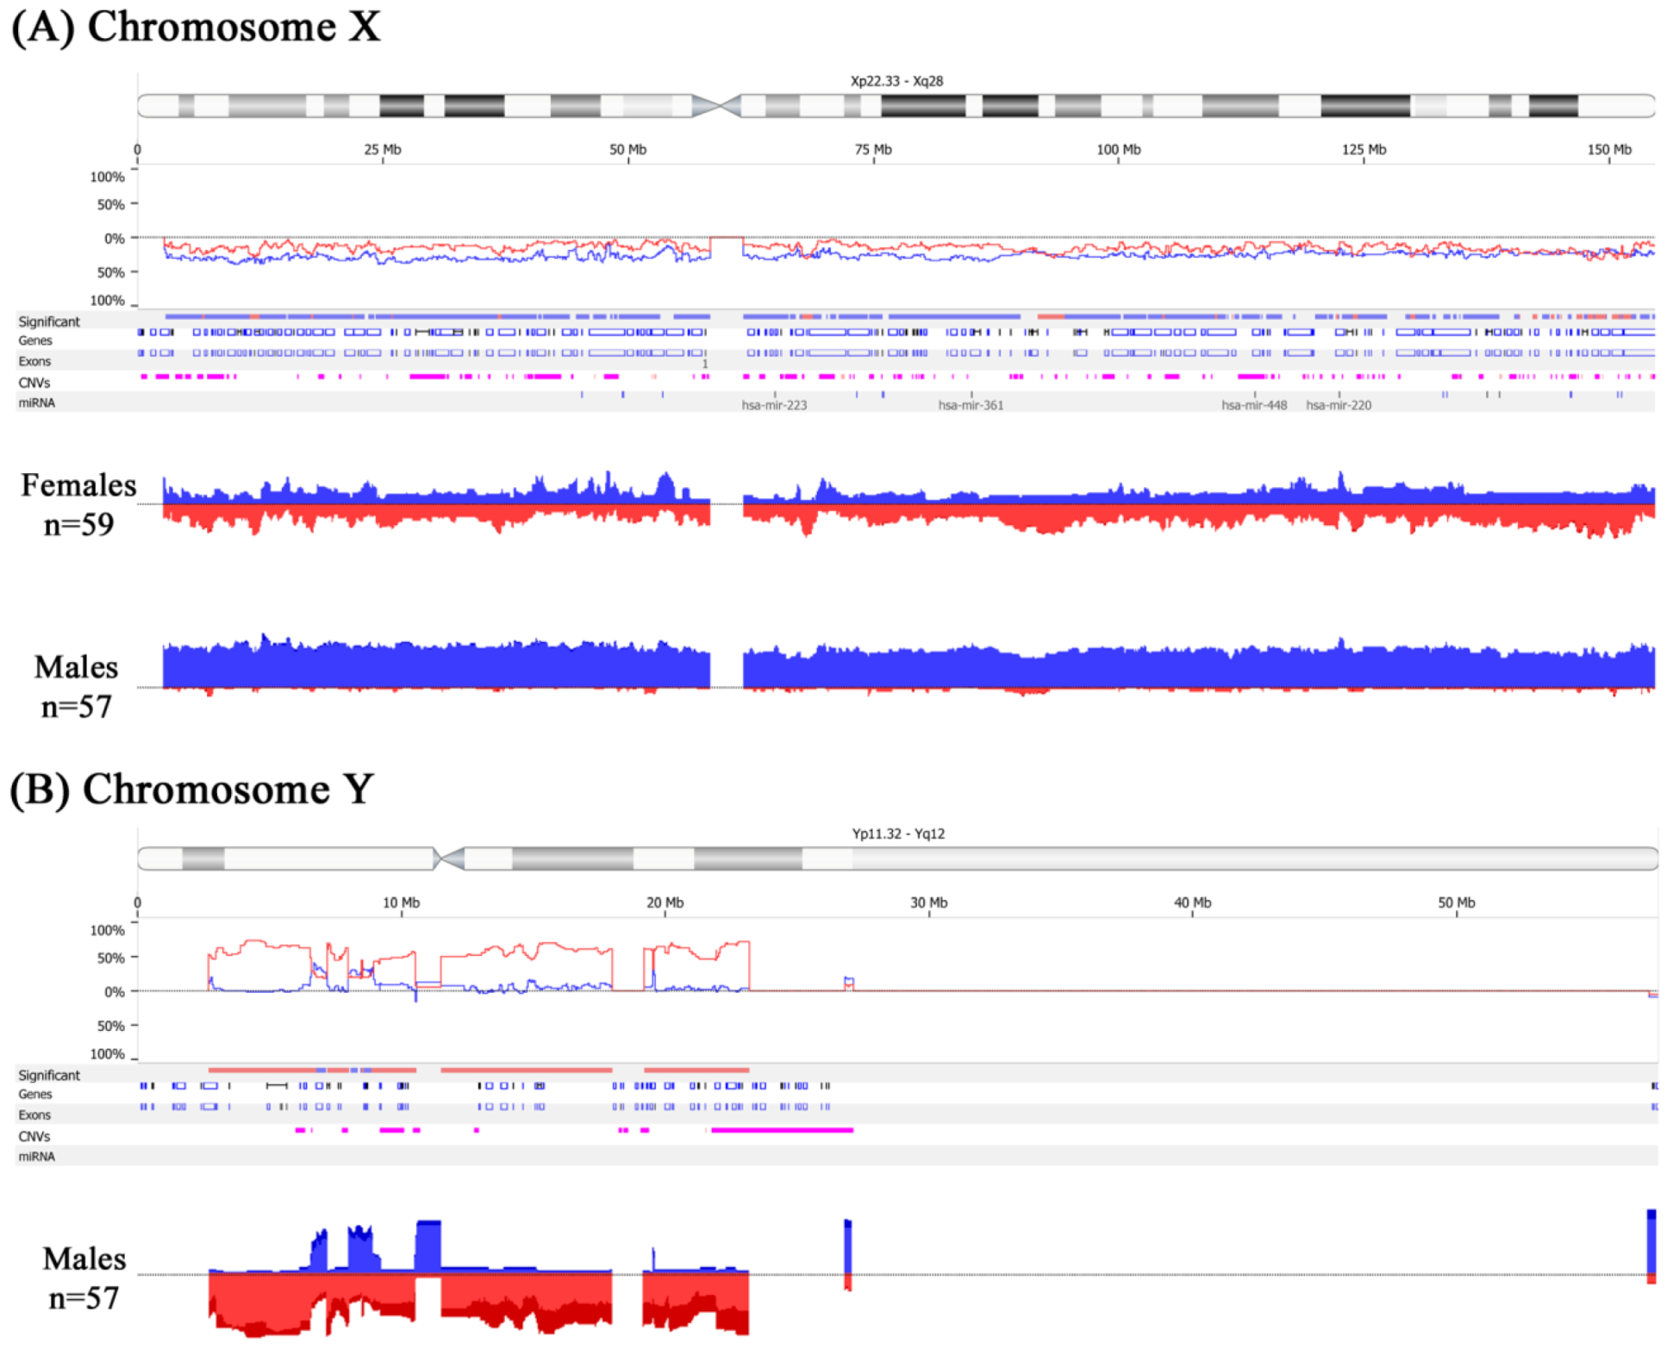Click the long magenta CNV bar on chromosome Y
The width and height of the screenshot is (1667, 1349).
(781, 1130)
